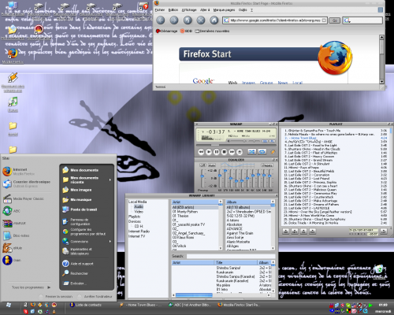Click Winamp Stop button
The image size is (394, 315).
(x=224, y=152)
